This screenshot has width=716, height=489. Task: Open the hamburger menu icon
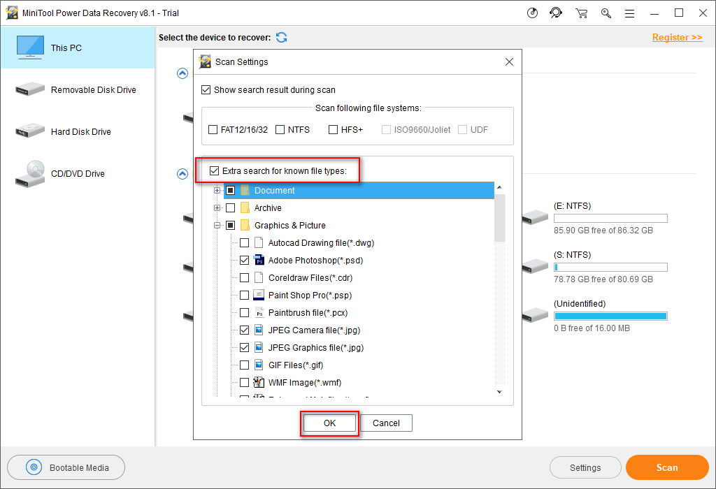coord(630,14)
